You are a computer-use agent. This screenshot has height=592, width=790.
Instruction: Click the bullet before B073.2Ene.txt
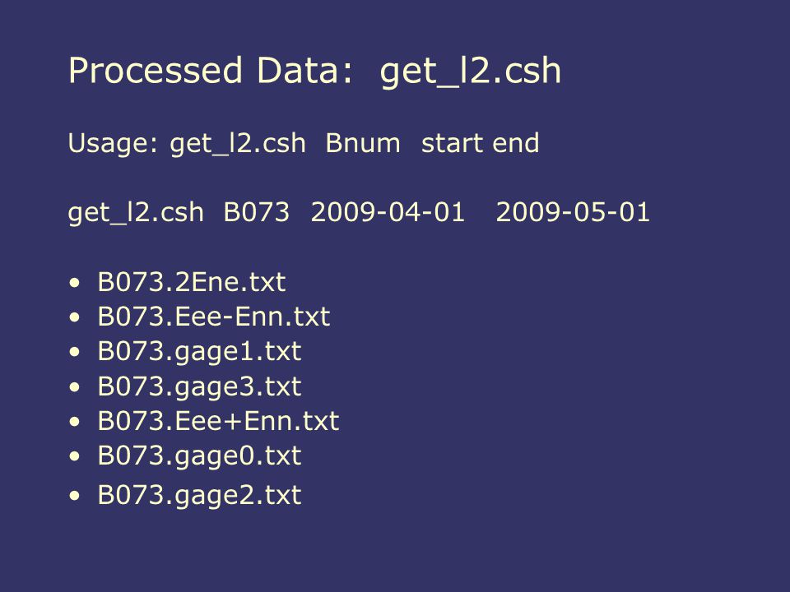tap(75, 282)
